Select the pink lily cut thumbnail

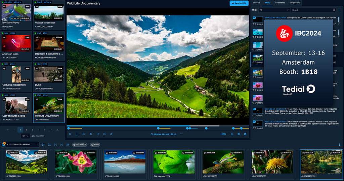point(76,162)
